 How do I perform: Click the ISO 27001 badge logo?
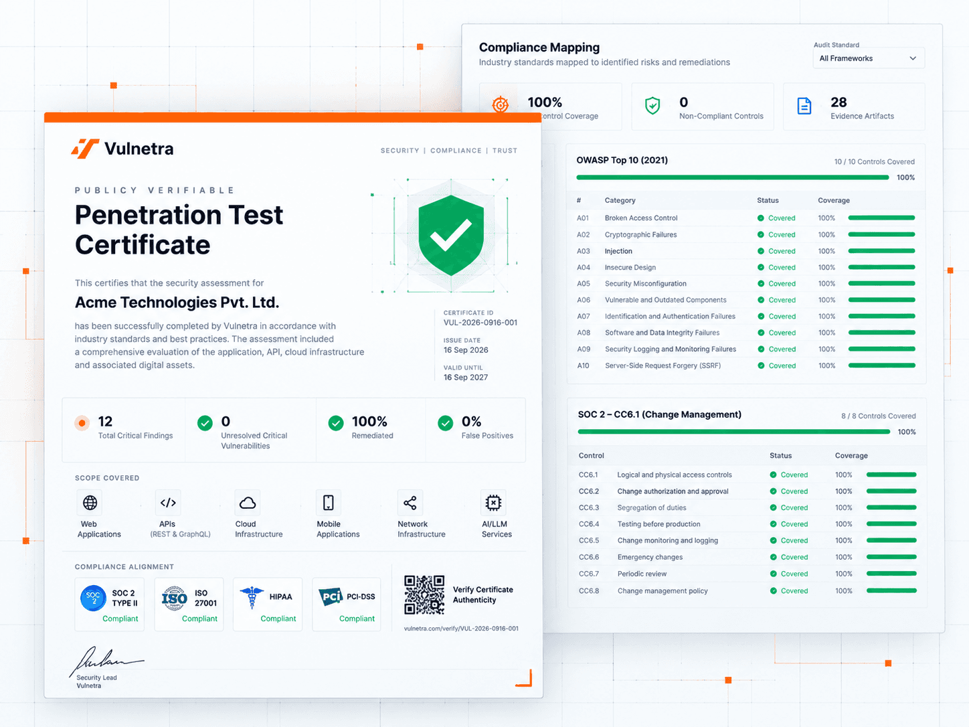(x=175, y=598)
